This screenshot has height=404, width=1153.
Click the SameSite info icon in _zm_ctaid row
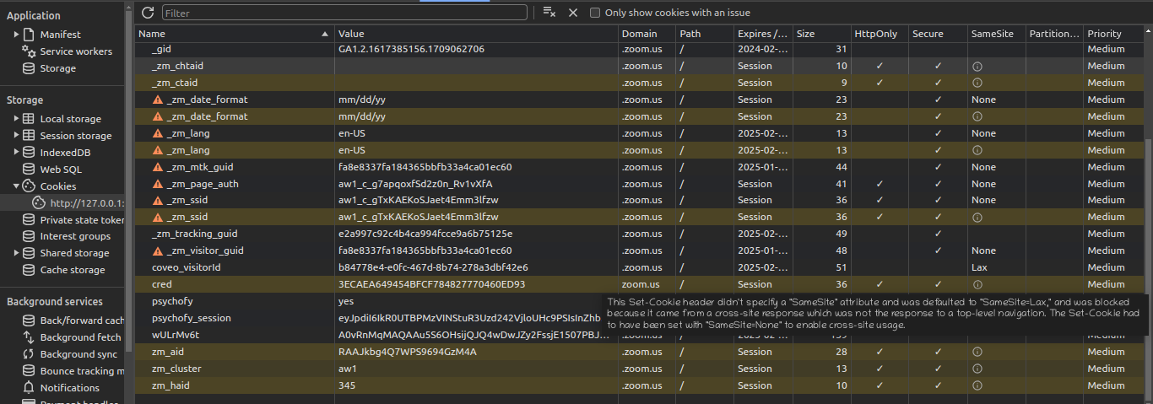(x=977, y=83)
